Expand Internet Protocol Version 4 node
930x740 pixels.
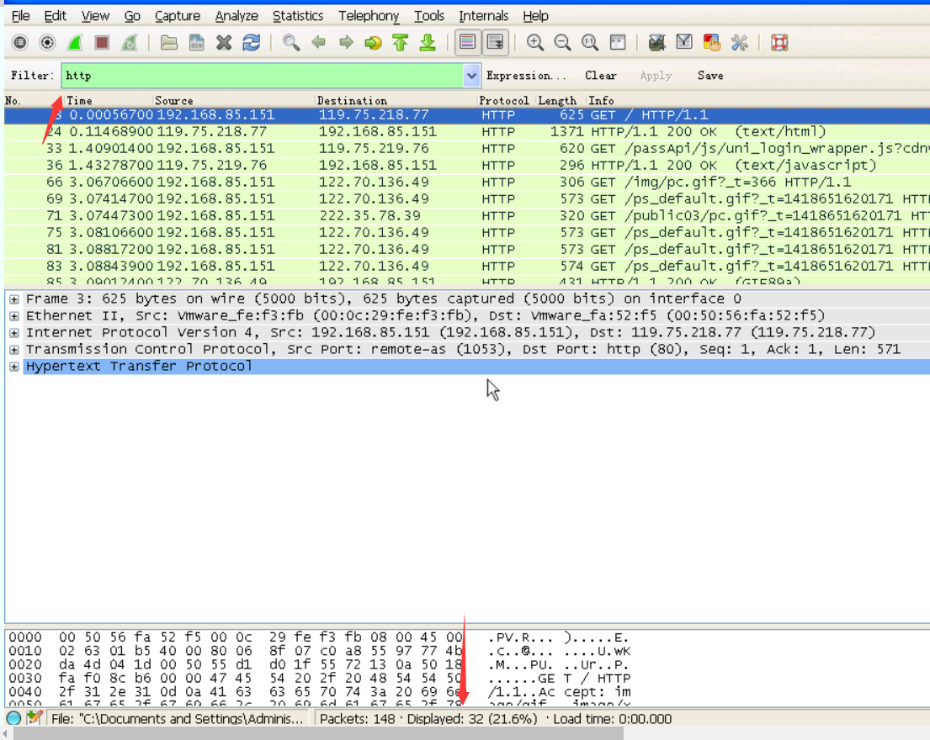pyautogui.click(x=13, y=333)
